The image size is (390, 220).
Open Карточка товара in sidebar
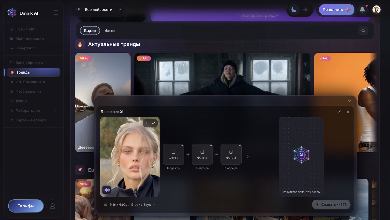point(34,120)
